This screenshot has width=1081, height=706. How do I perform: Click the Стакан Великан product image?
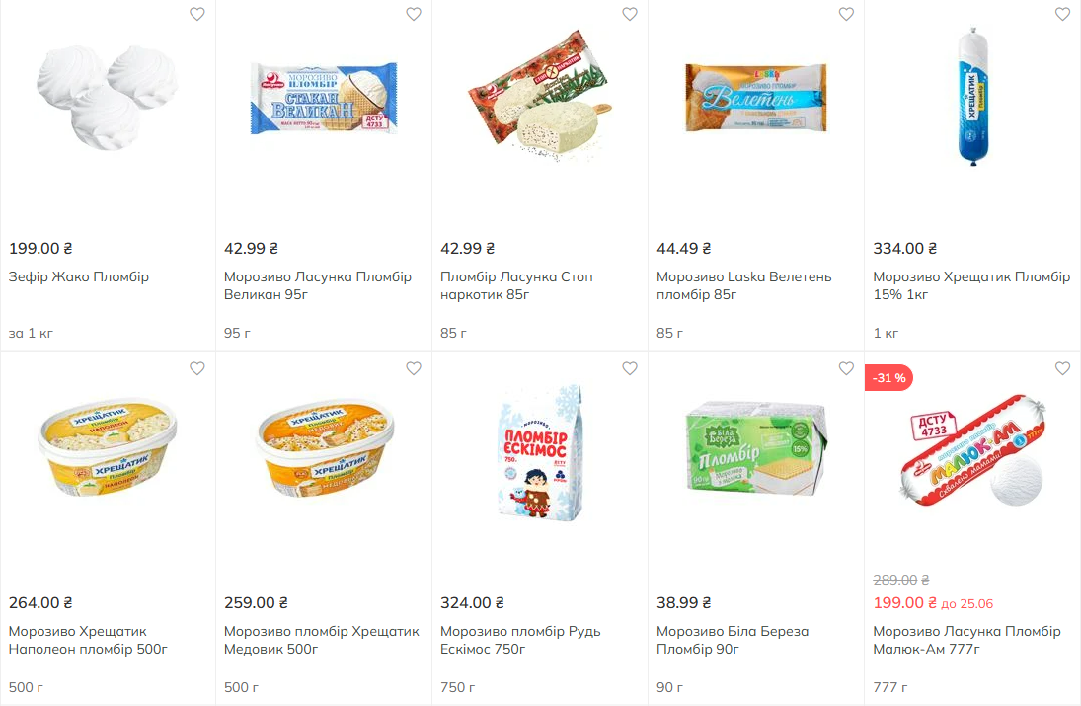(x=323, y=99)
